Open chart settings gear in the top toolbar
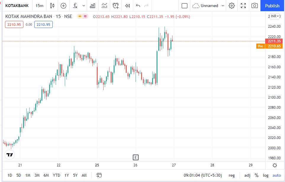The image size is (285, 182). (x=232, y=6)
